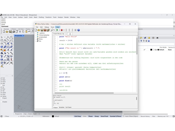175x131 pixels.
Task: Toggle Grid Snap in the status bar
Action: click(x=78, y=116)
